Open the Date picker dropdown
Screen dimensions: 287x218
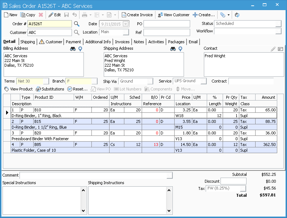(x=125, y=24)
